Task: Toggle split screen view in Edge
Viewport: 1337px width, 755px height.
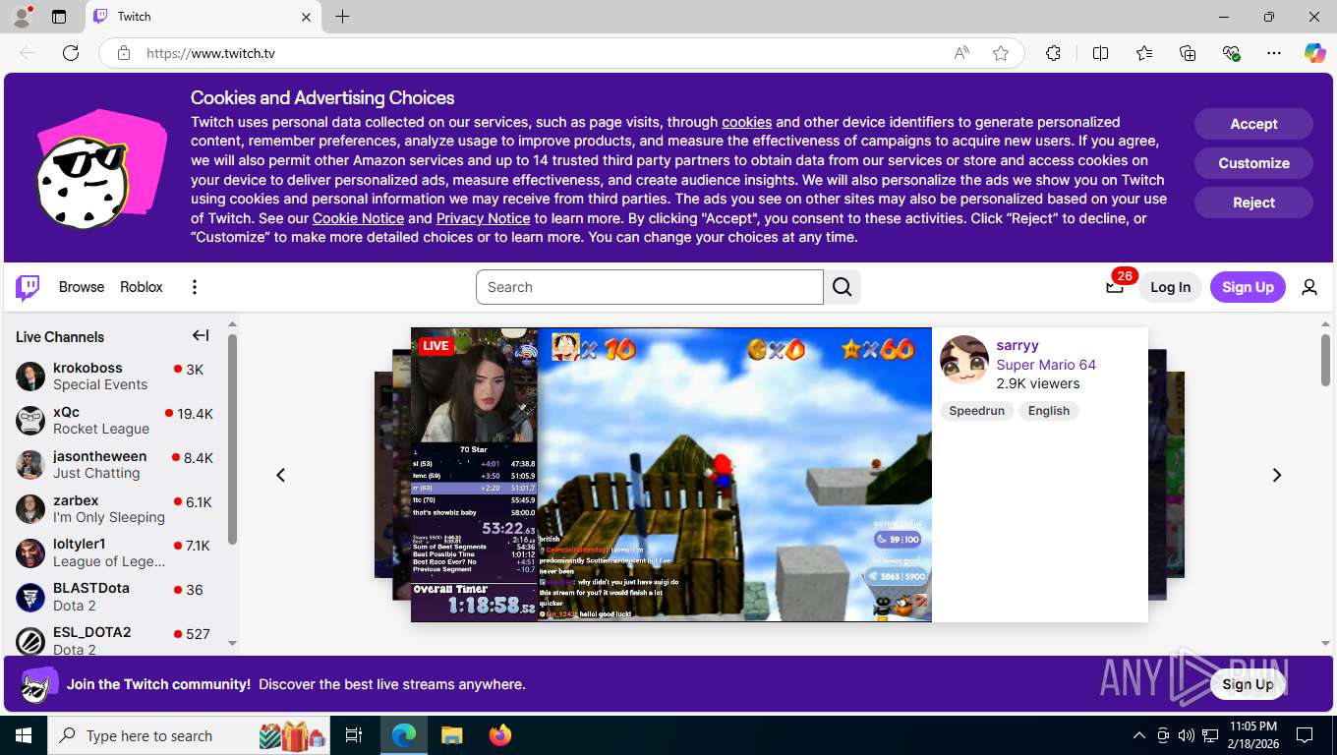Action: [x=1101, y=53]
